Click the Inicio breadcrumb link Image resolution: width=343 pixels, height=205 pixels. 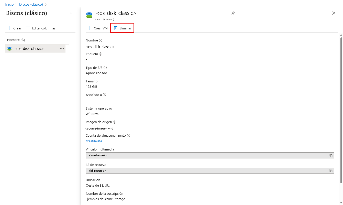[9, 5]
